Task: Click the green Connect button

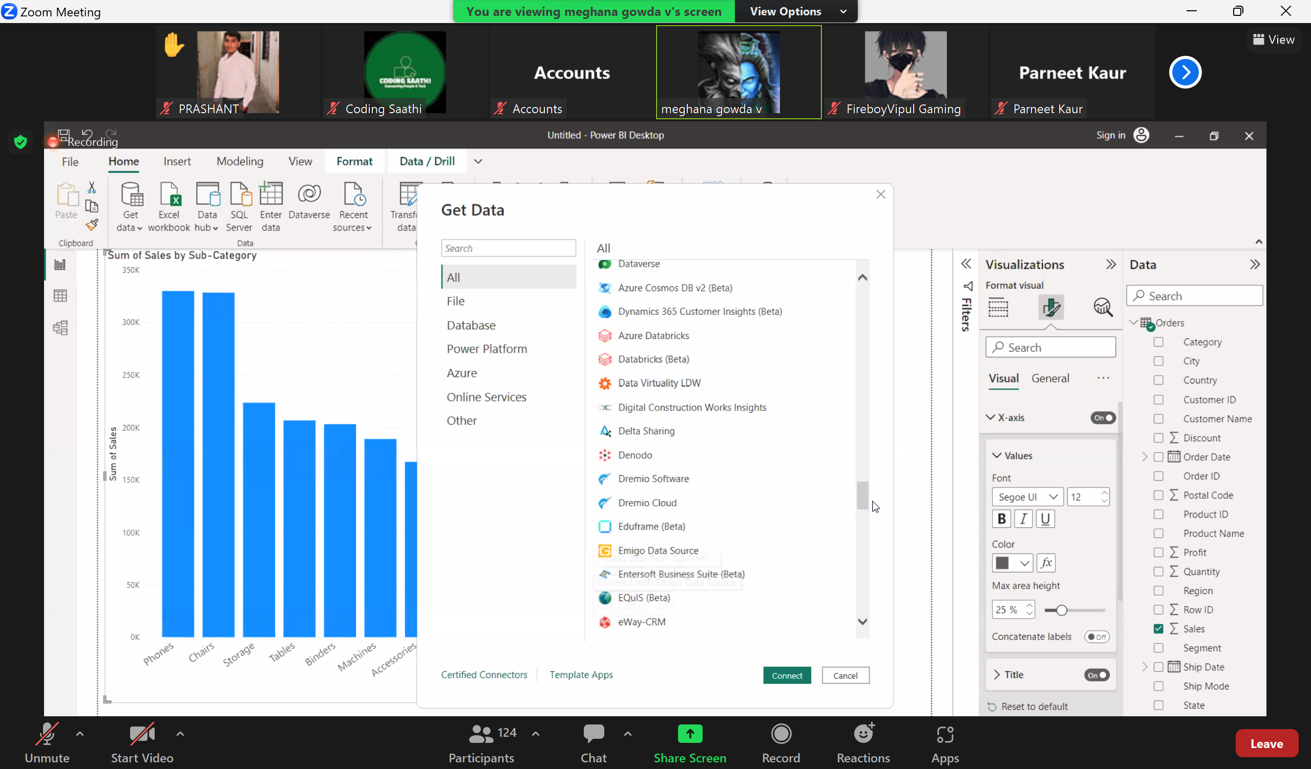Action: tap(787, 675)
